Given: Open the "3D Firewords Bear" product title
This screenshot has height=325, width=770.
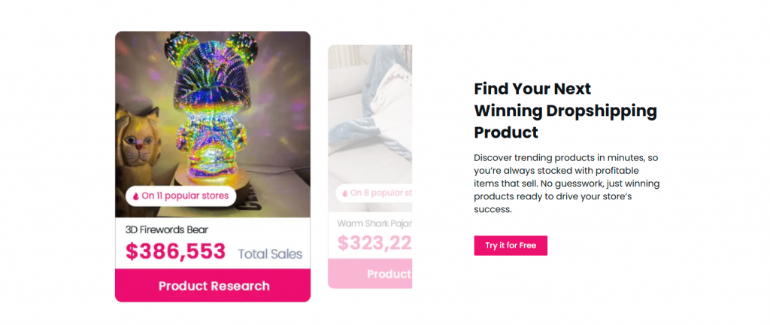Looking at the screenshot, I should (x=167, y=229).
